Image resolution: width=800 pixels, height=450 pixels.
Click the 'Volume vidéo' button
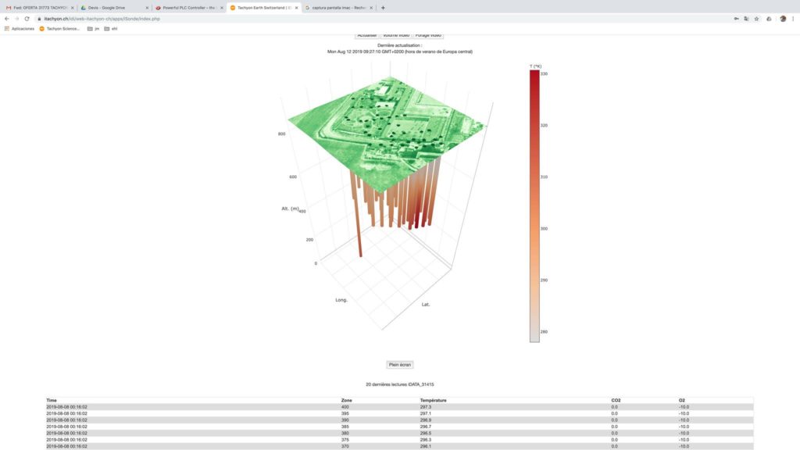click(396, 35)
